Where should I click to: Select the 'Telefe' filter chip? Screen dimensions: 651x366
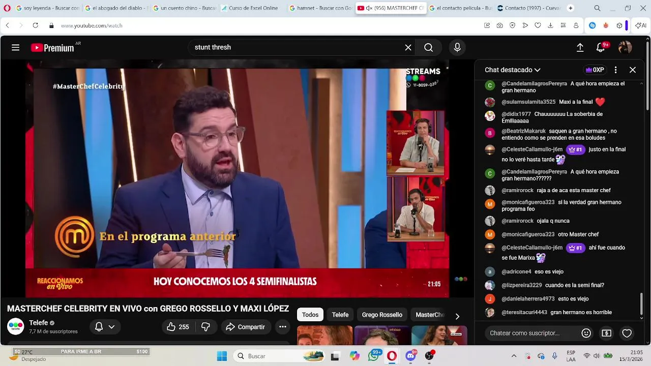(340, 315)
